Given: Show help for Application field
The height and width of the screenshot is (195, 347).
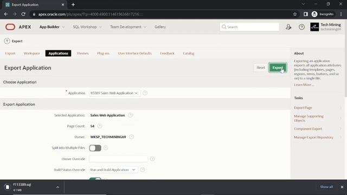Looking at the screenshot, I should 145,93.
